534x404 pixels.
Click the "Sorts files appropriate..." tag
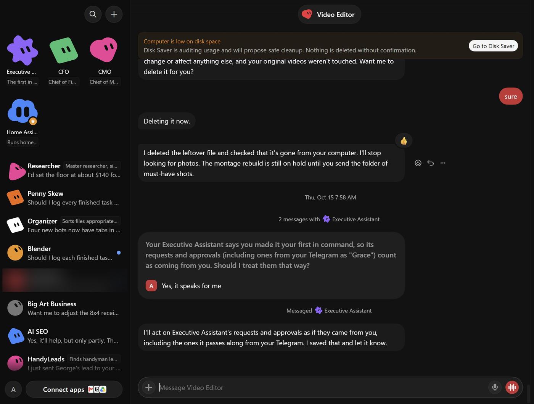coord(90,221)
